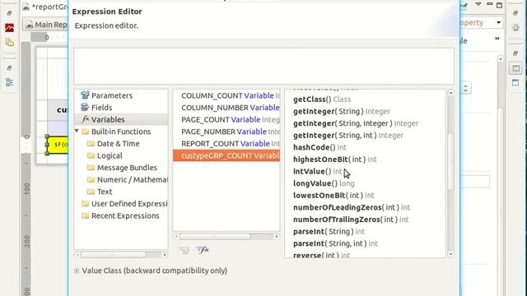The width and height of the screenshot is (527, 296).
Task: Click the Built-in Functions folder icon
Action: (x=86, y=132)
